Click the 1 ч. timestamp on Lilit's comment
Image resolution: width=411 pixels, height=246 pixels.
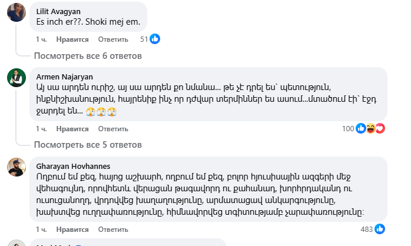pyautogui.click(x=41, y=39)
